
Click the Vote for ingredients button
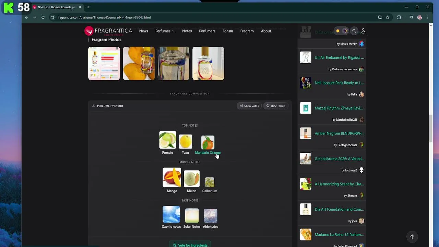(190, 245)
